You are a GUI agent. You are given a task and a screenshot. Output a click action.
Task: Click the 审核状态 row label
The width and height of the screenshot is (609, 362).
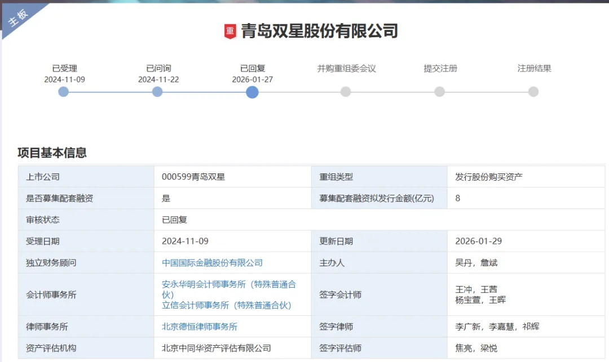point(43,220)
